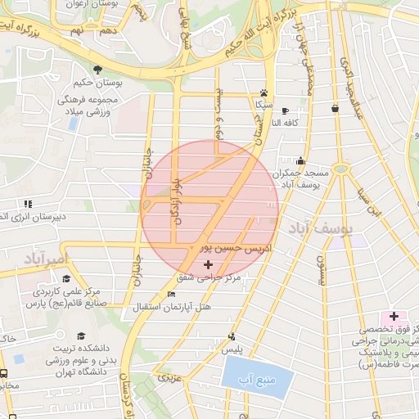Click the red highlighted circle area

click(x=209, y=209)
